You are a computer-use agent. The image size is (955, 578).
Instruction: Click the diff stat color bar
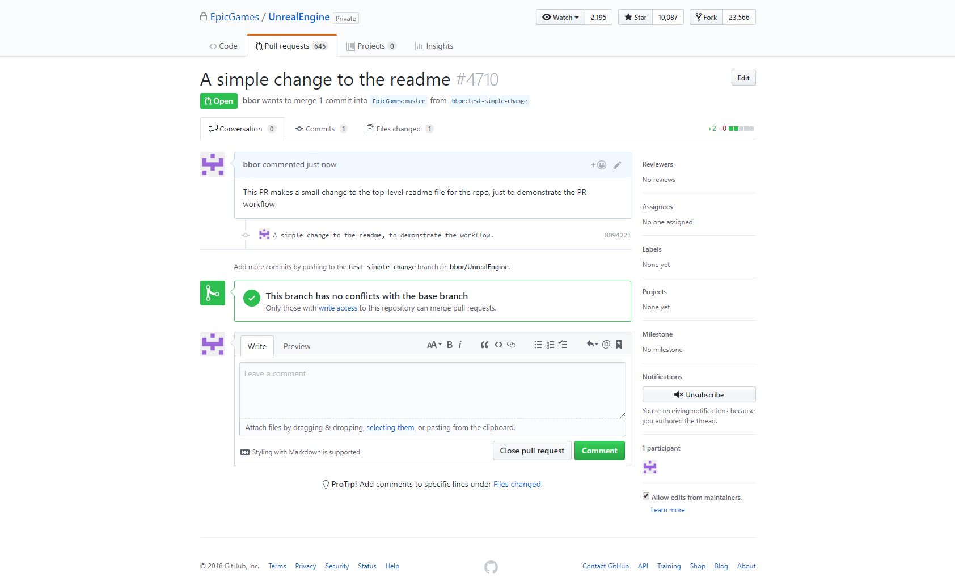click(x=741, y=129)
